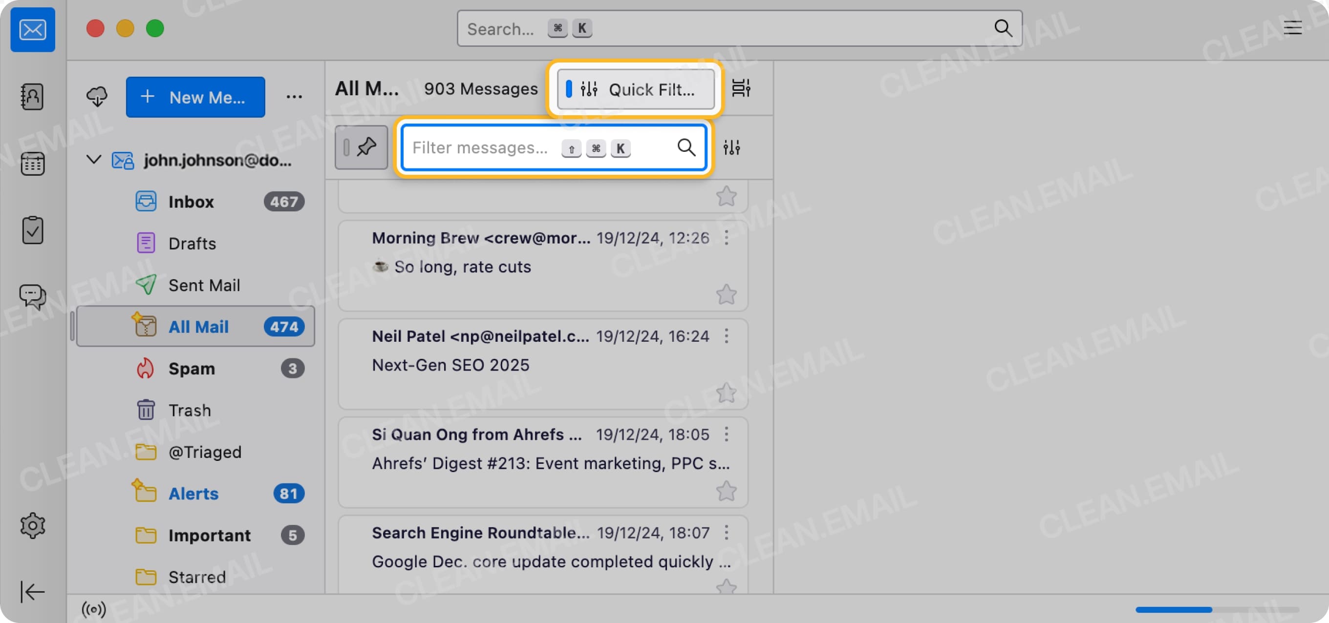1329x623 pixels.
Task: Open the Calendar from the sidebar
Action: [33, 164]
